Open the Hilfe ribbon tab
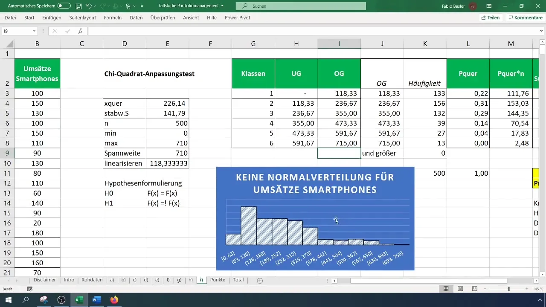 (x=212, y=17)
